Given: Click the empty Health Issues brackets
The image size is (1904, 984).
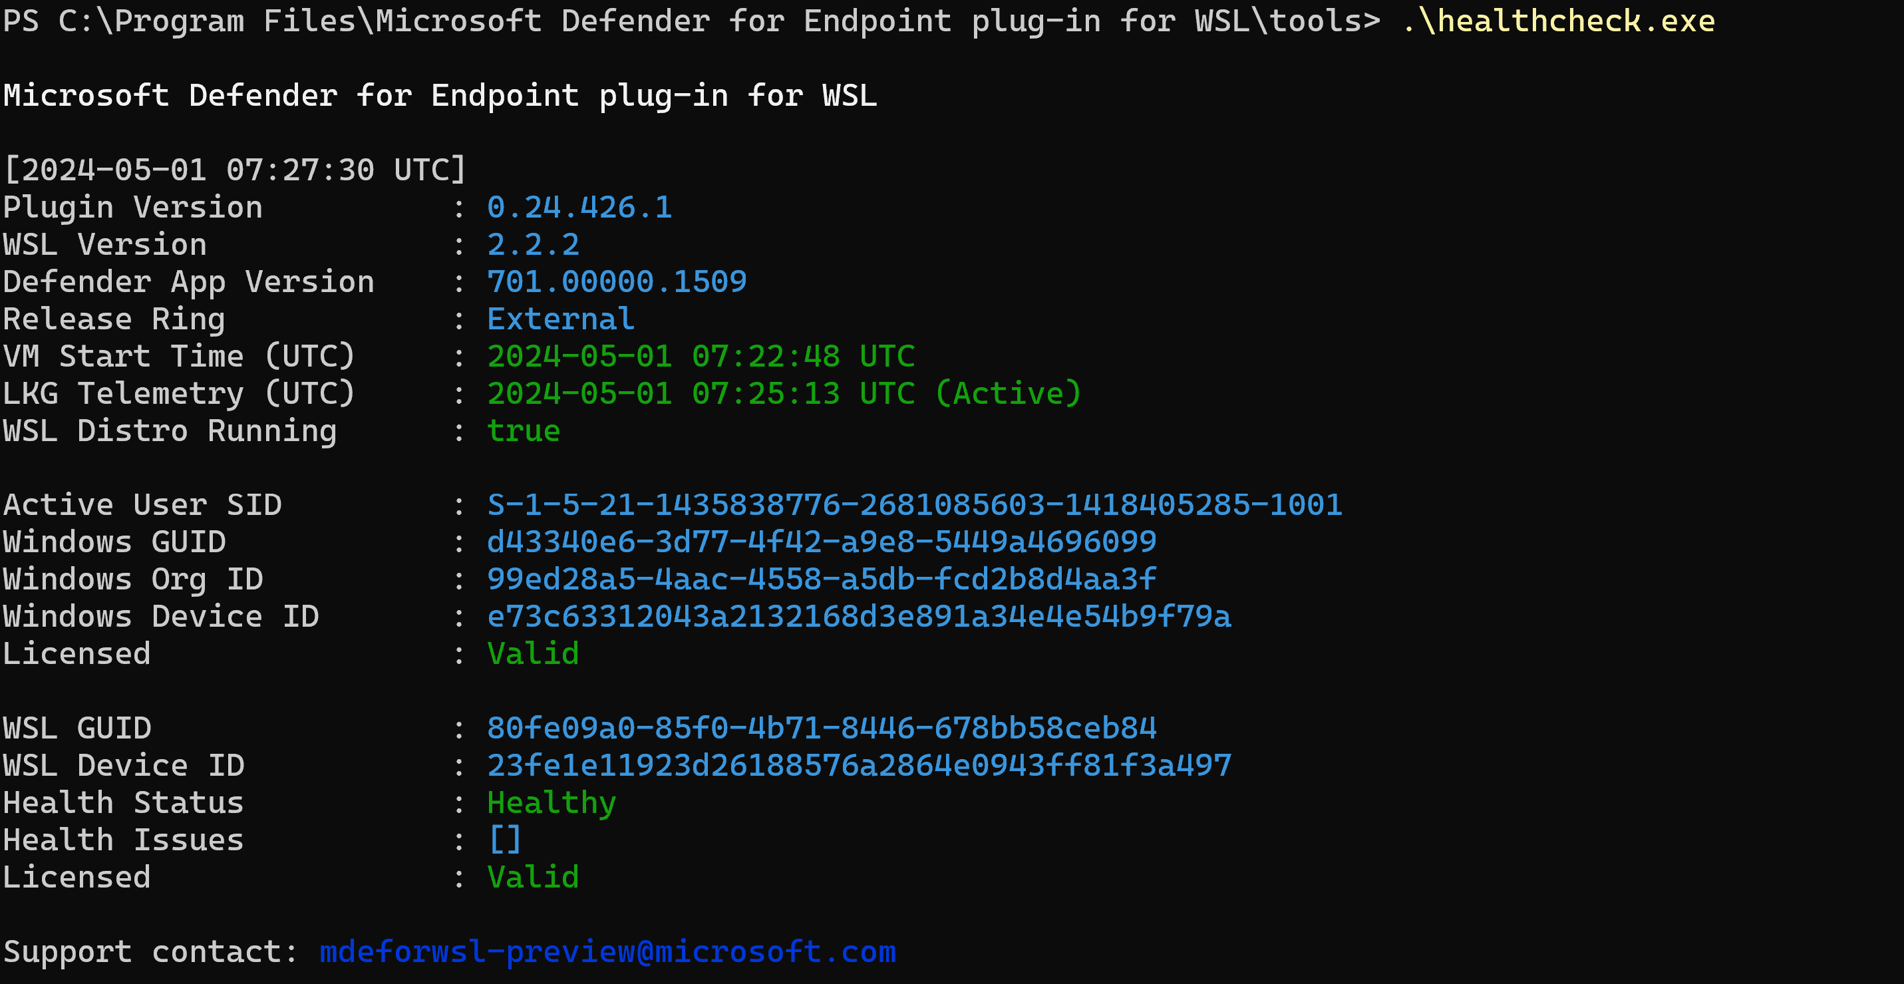Looking at the screenshot, I should [506, 840].
